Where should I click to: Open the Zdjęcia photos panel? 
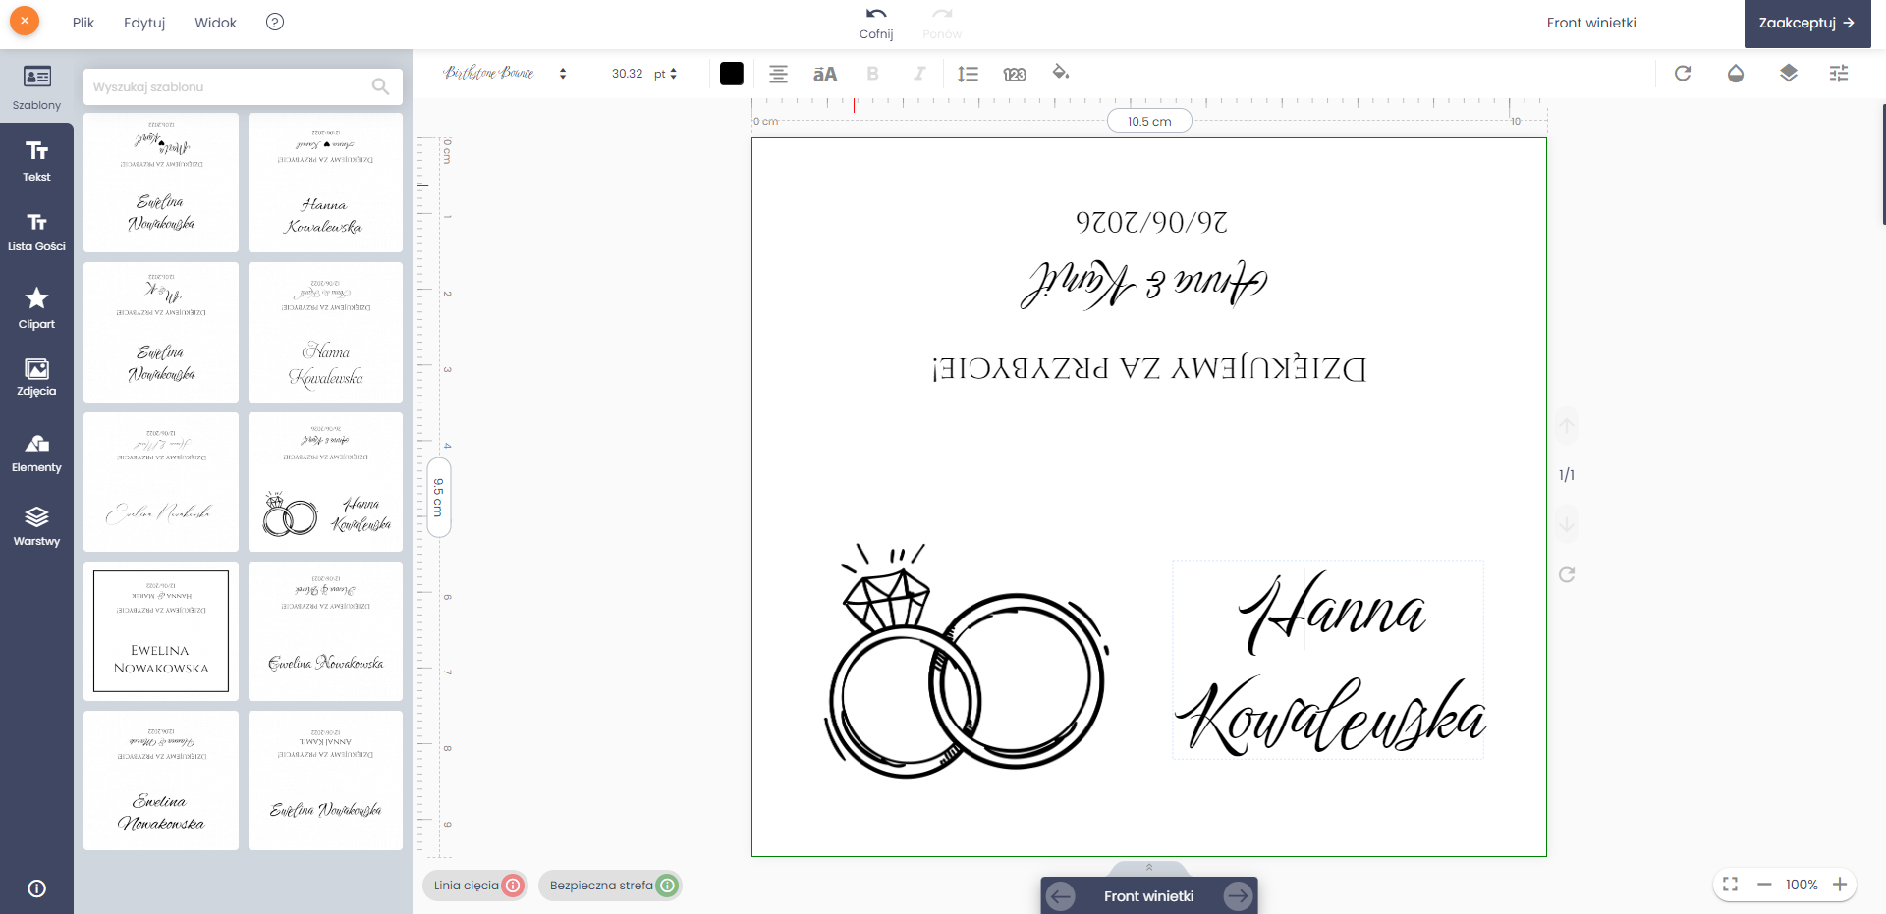[36, 377]
